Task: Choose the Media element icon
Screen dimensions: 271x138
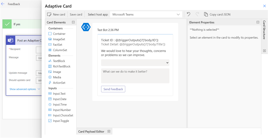Action: pos(50,77)
